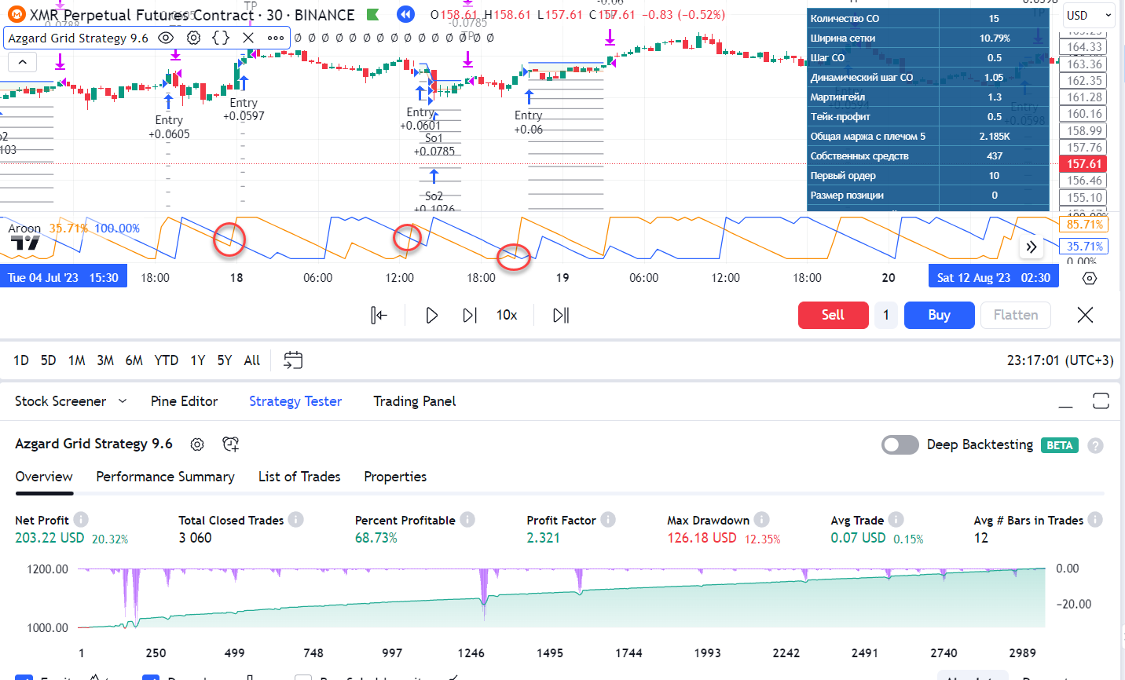Open the Stock Screener tab
The width and height of the screenshot is (1125, 680).
tap(60, 401)
